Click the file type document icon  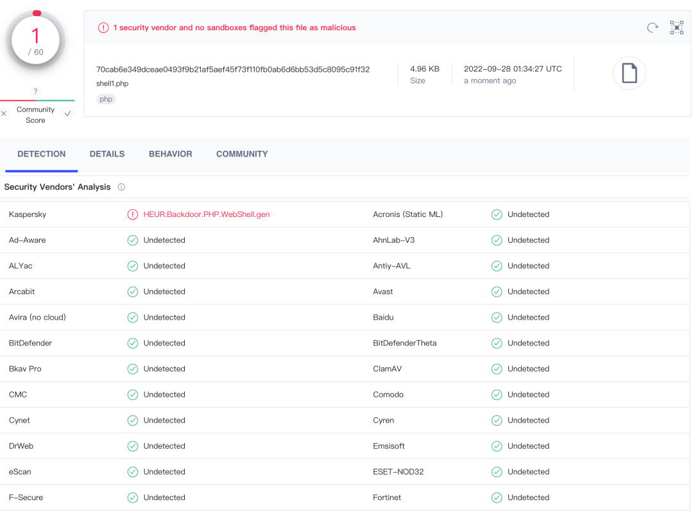pyautogui.click(x=629, y=73)
